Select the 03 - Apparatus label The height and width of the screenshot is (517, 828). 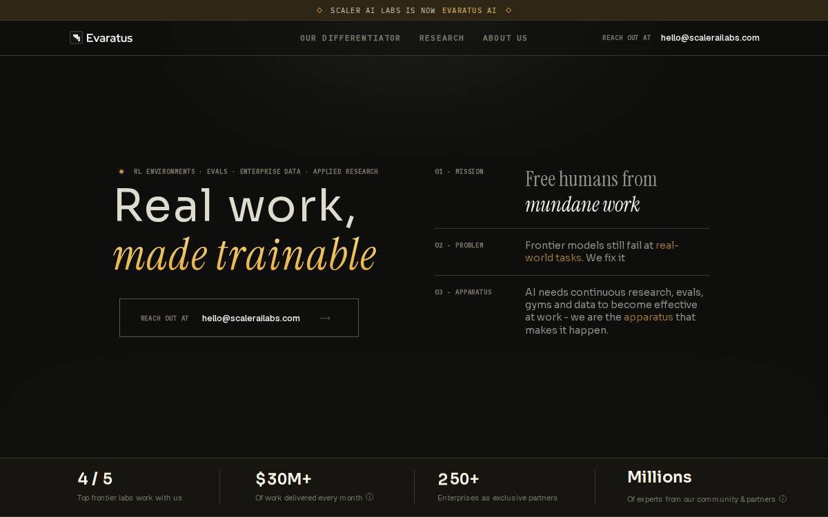tap(463, 292)
